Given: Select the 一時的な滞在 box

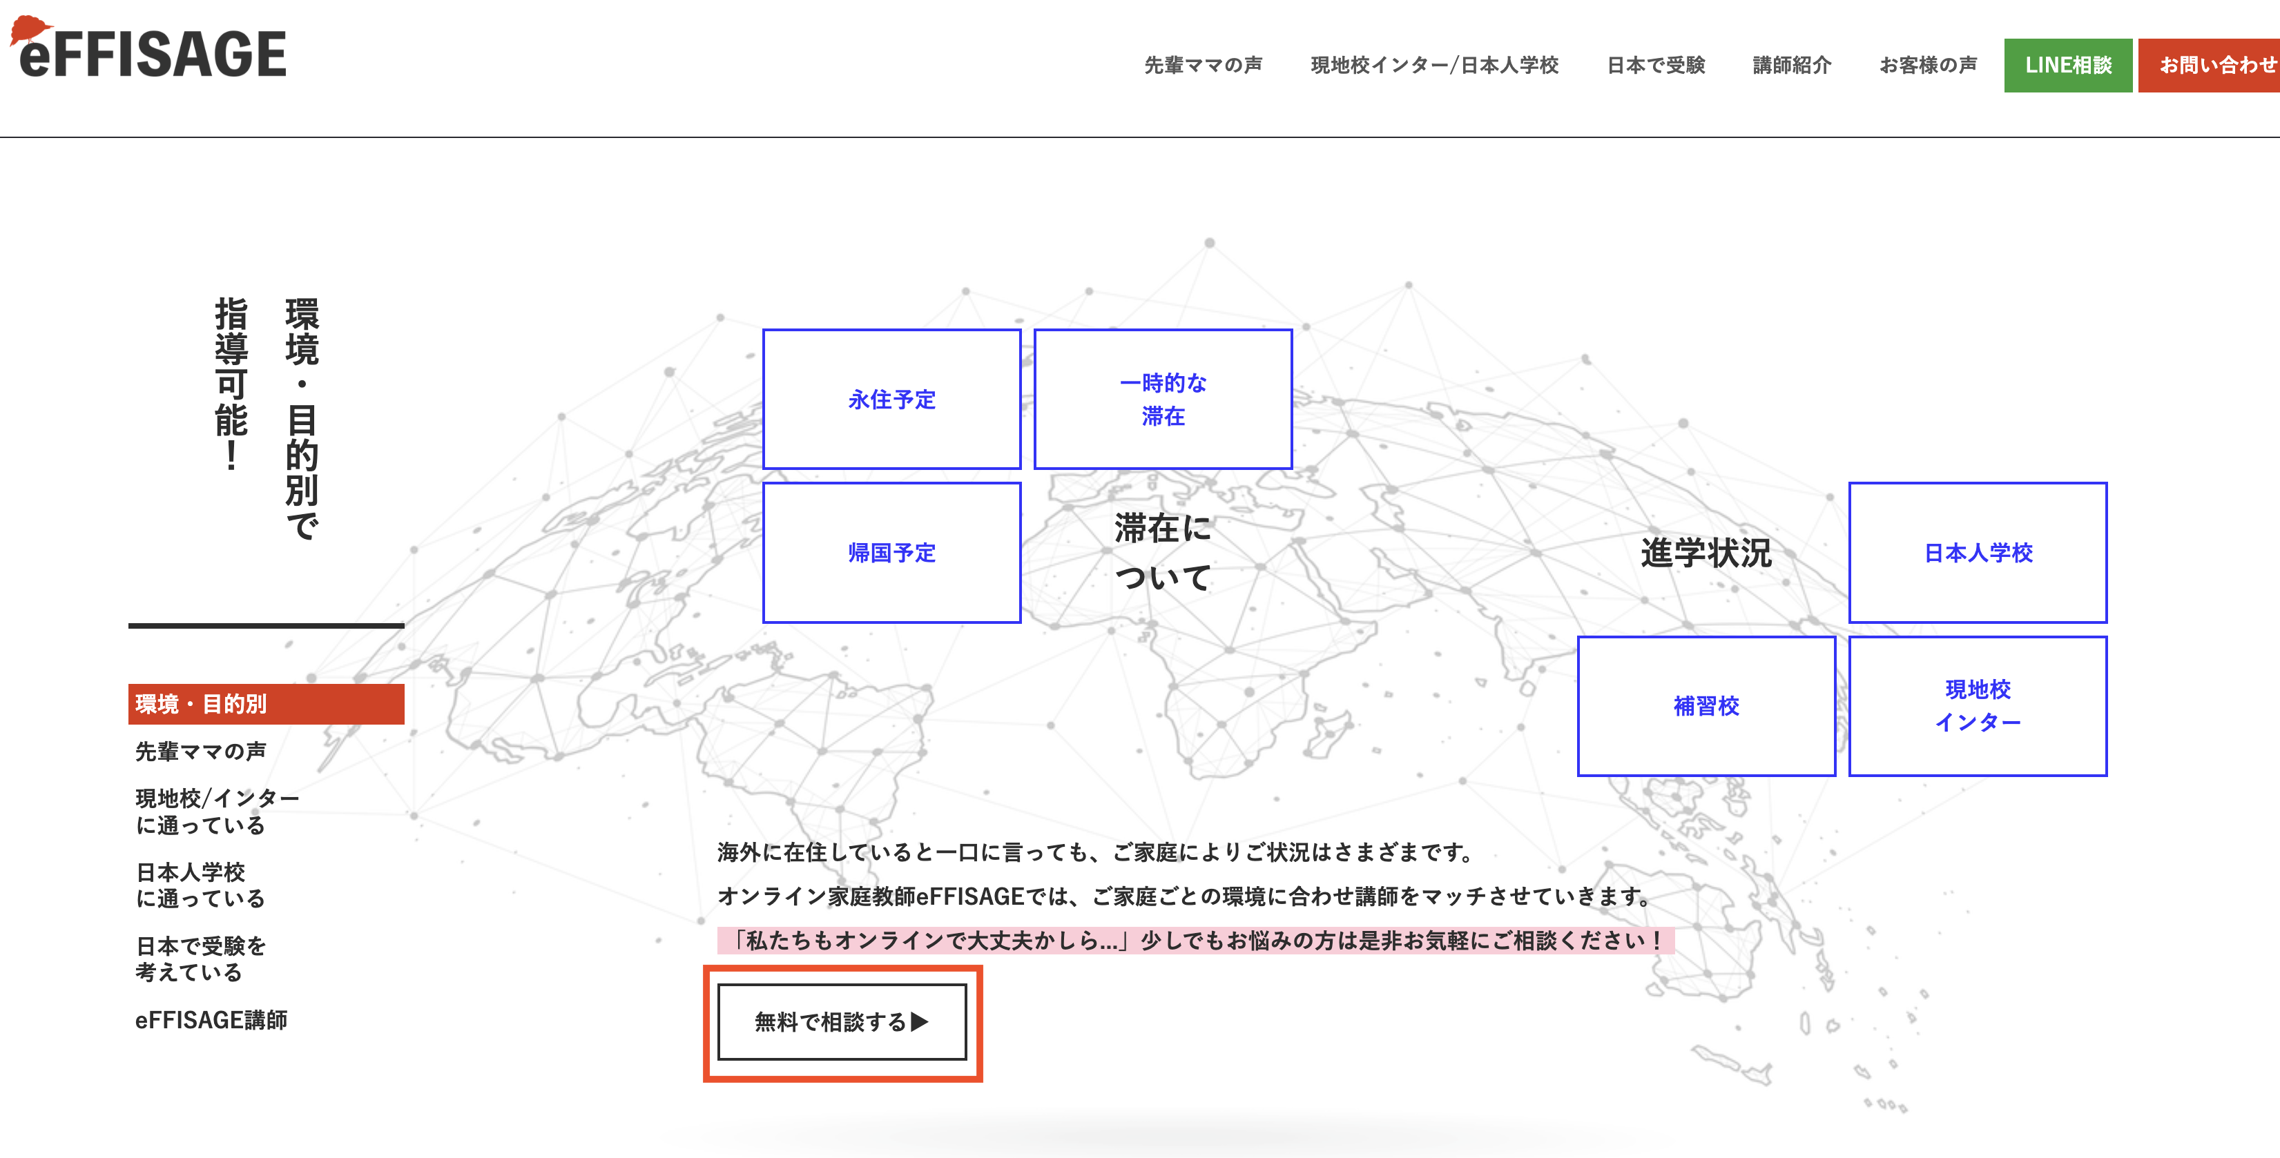Looking at the screenshot, I should tap(1163, 399).
